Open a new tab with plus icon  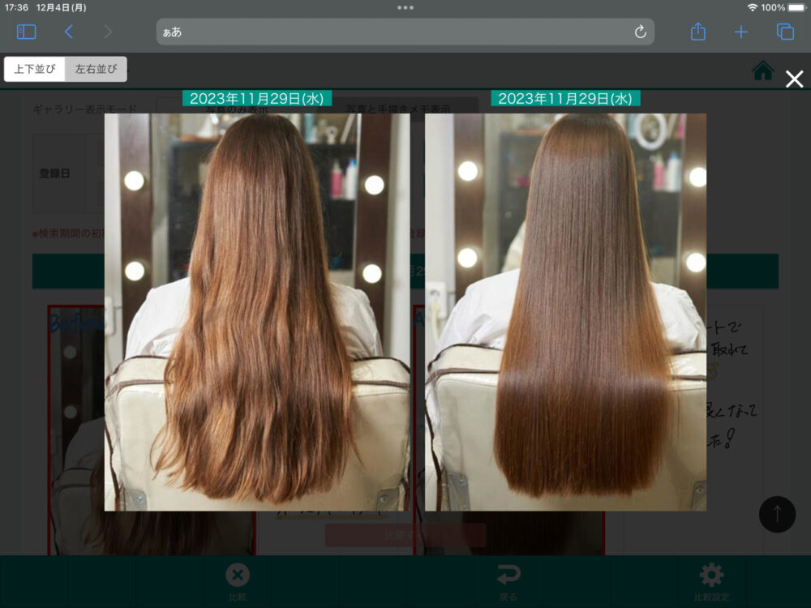click(741, 32)
